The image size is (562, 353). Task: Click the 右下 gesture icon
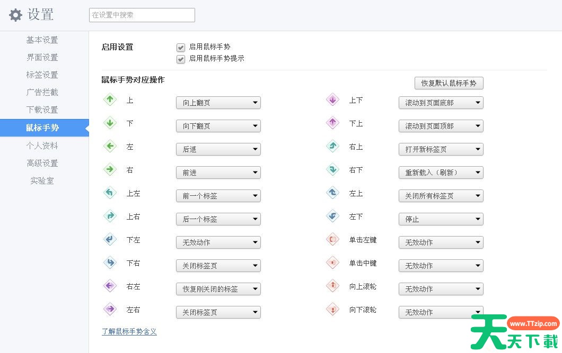click(332, 169)
